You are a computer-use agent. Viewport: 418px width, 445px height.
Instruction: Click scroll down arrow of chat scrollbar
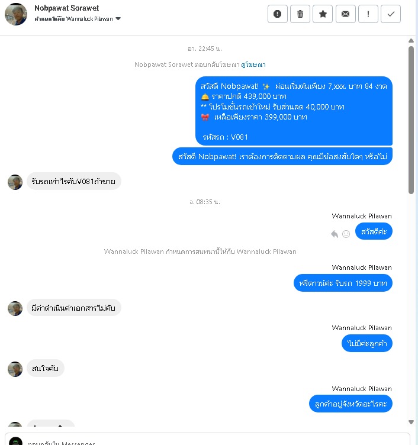click(411, 422)
